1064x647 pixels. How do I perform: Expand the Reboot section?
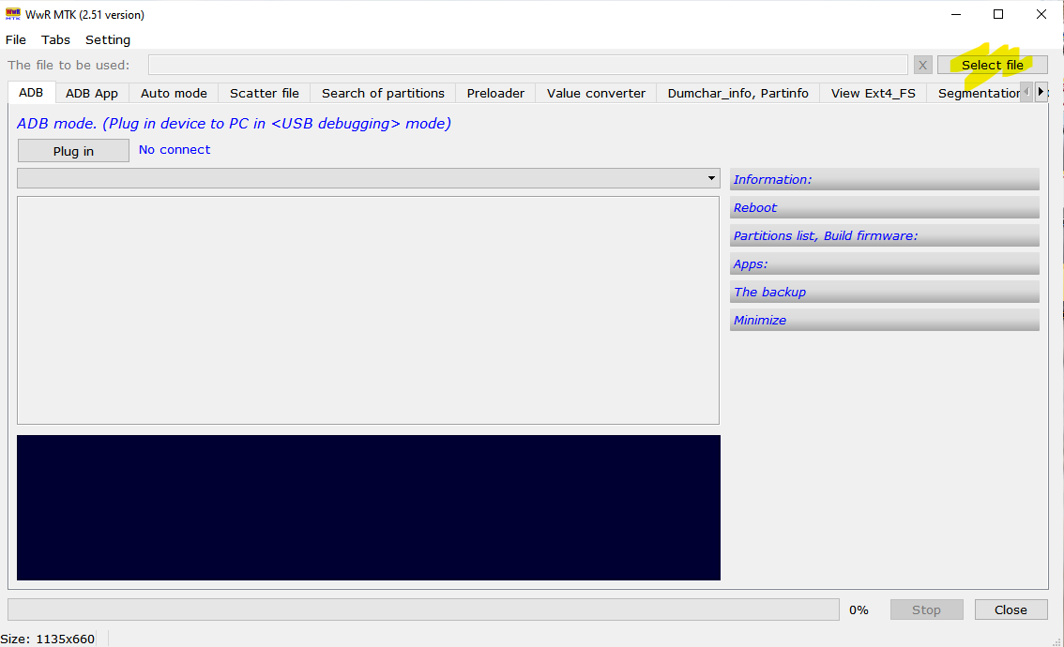(884, 207)
